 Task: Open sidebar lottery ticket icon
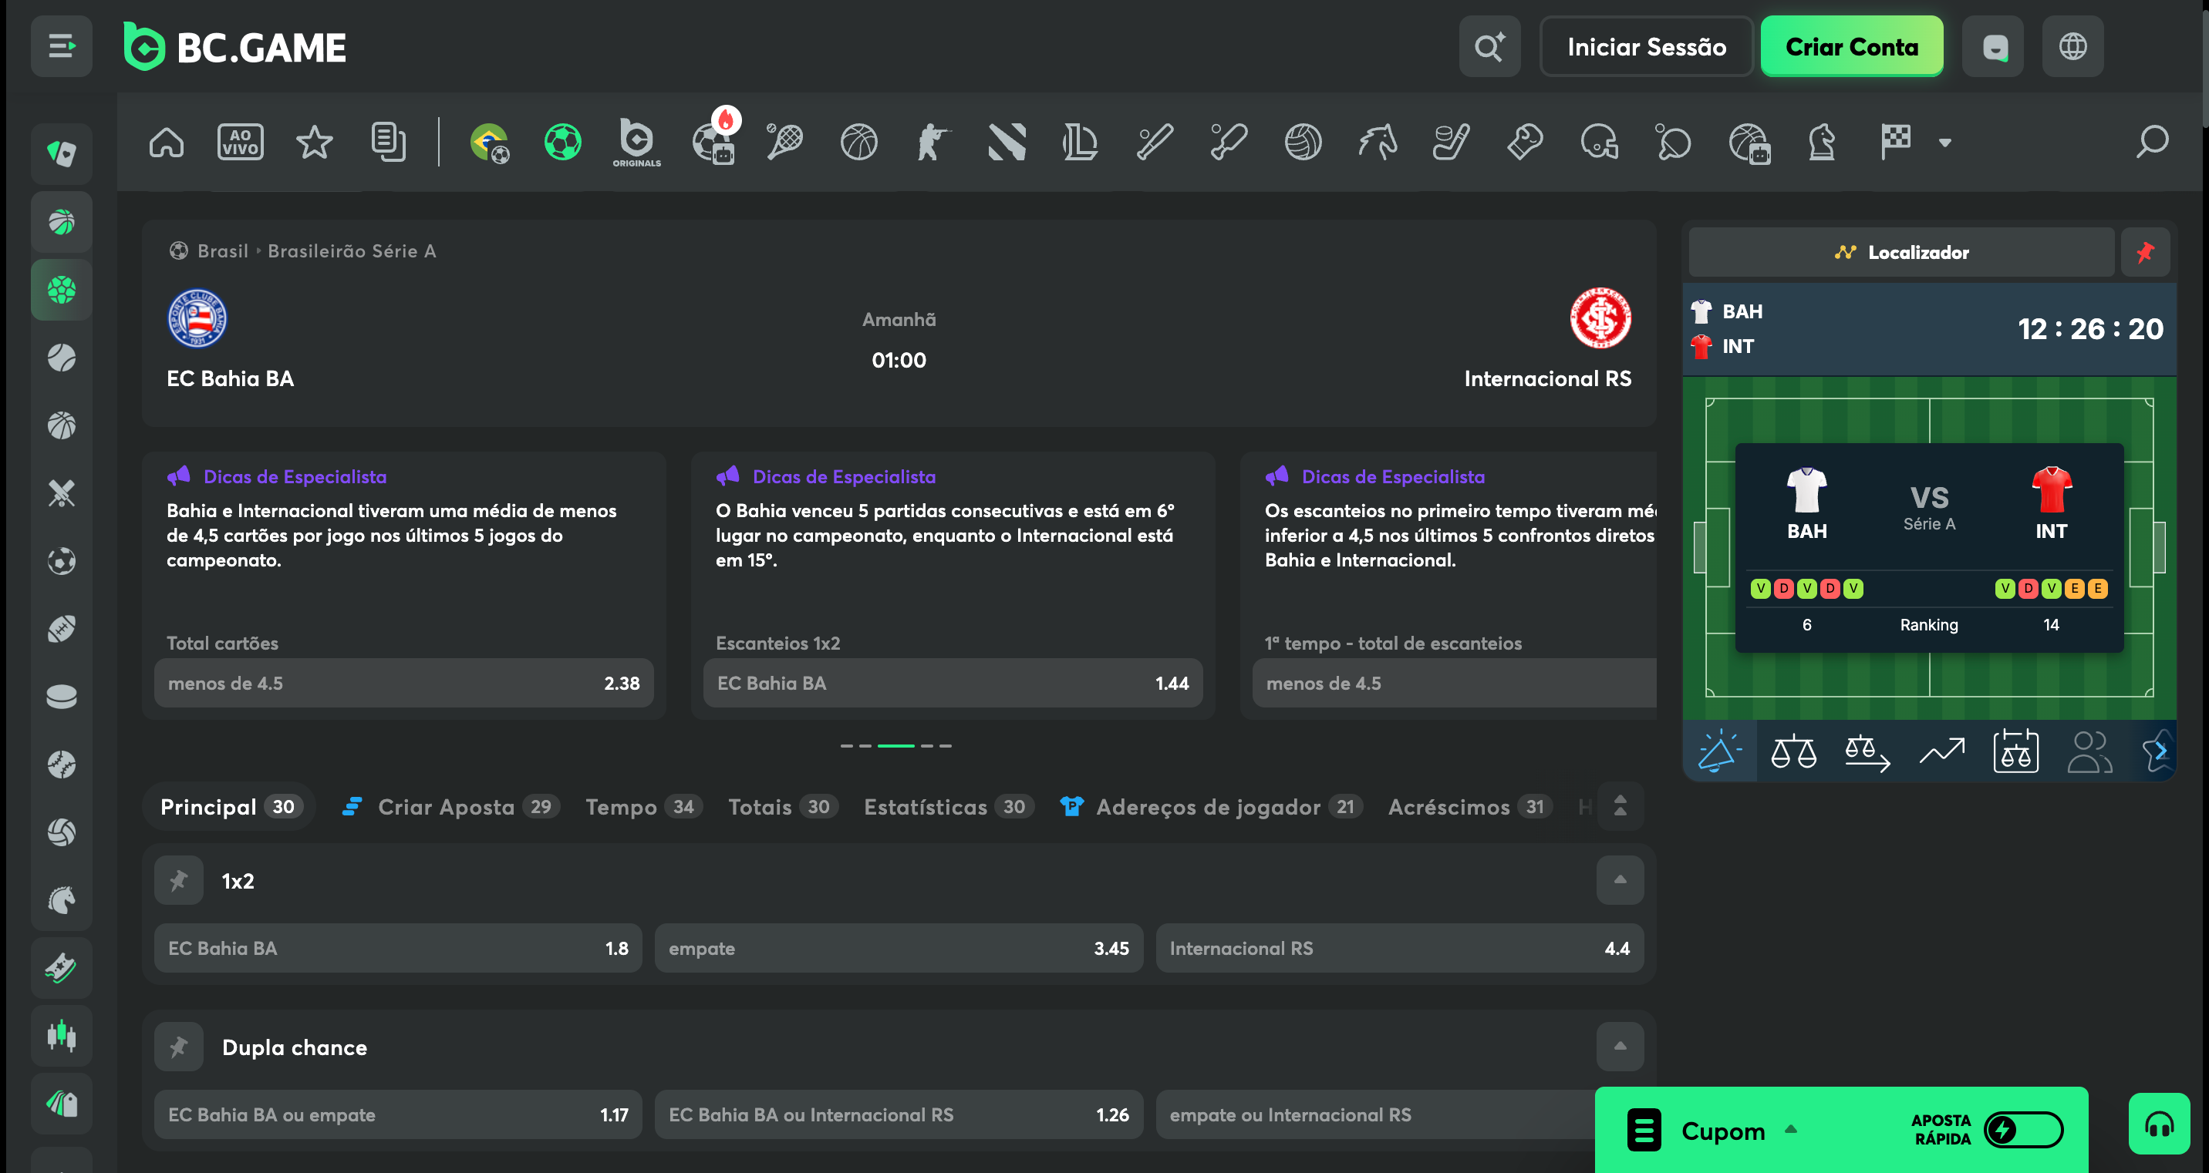[61, 967]
